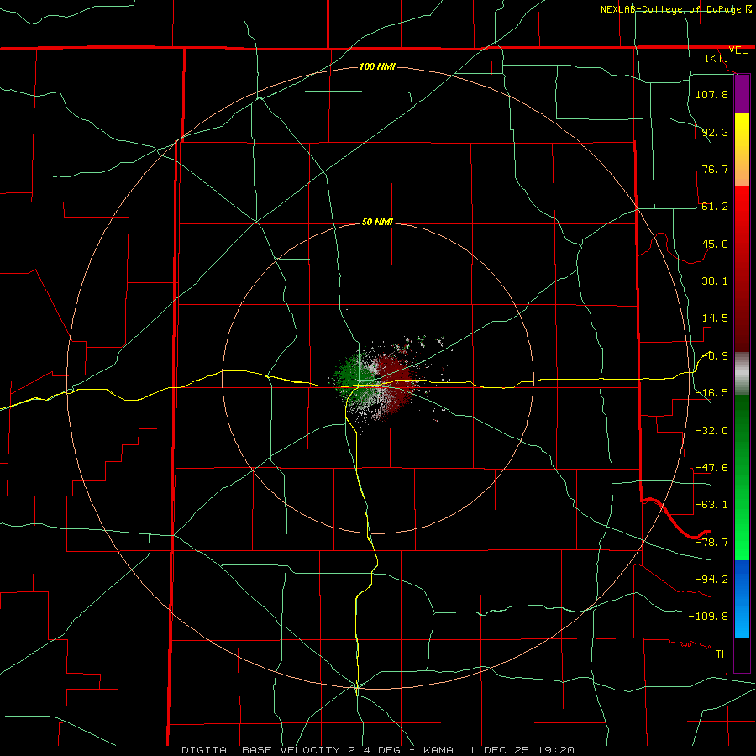Select the 14.5 scale value

coord(715,318)
